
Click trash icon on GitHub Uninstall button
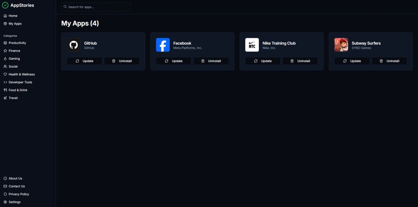(114, 61)
